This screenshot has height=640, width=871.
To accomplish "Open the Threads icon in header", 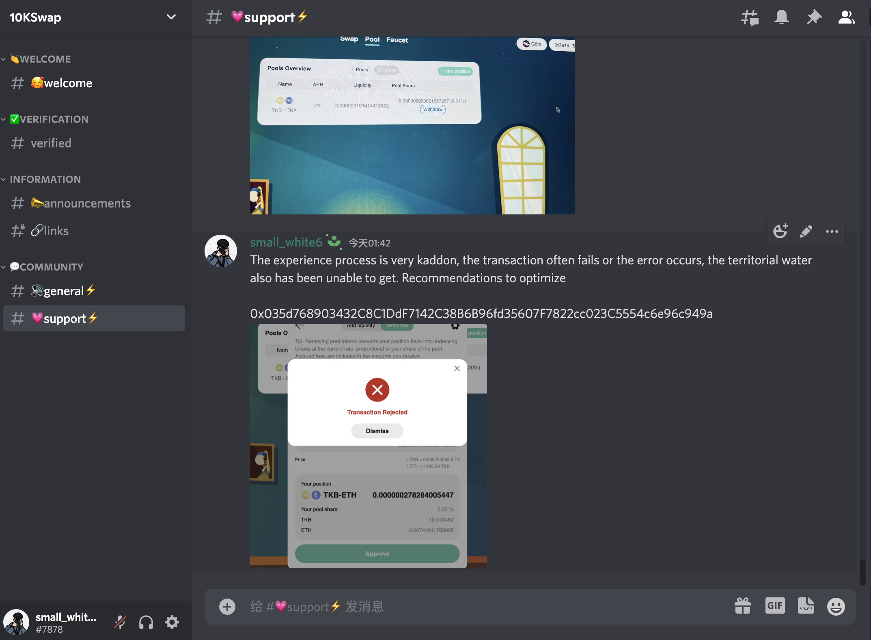I will point(750,17).
